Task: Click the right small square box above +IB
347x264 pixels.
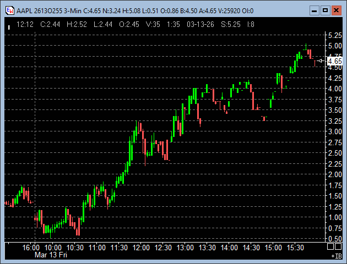Action: [338, 246]
